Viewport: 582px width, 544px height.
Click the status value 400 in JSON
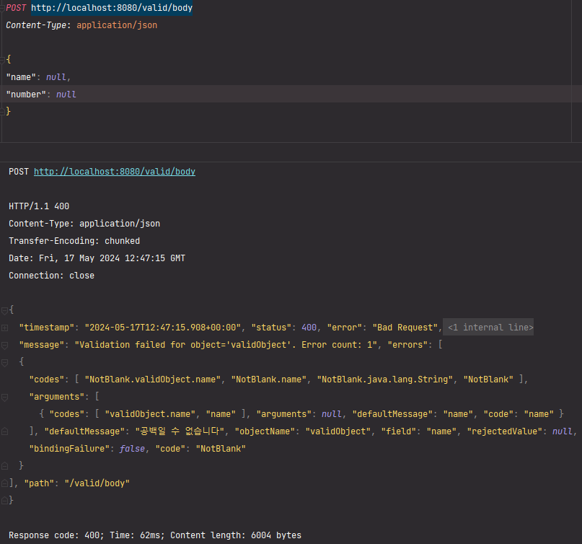(x=309, y=328)
